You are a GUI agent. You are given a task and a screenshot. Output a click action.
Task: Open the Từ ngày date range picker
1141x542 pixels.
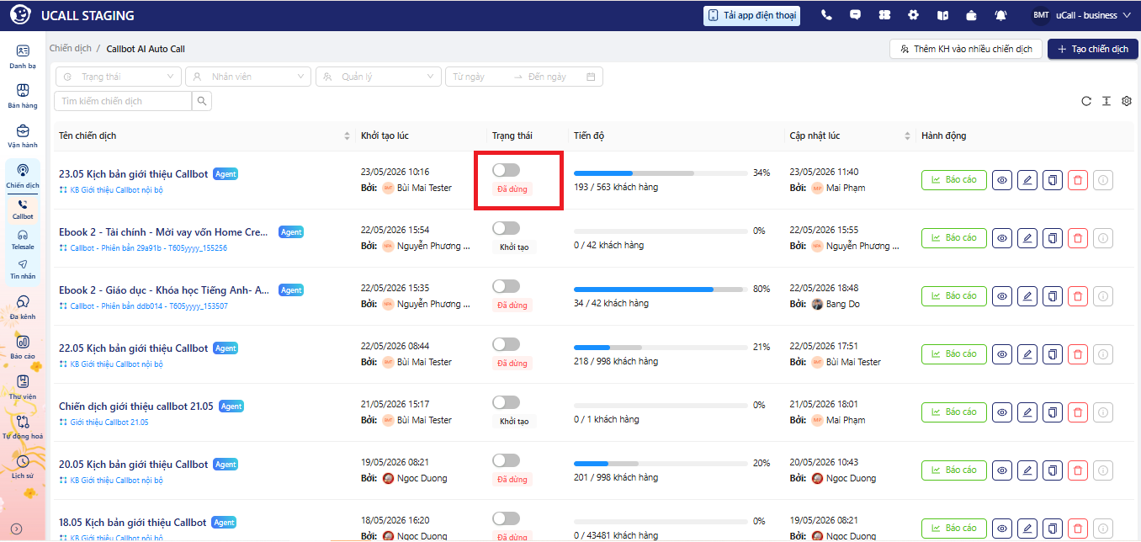[x=480, y=77]
